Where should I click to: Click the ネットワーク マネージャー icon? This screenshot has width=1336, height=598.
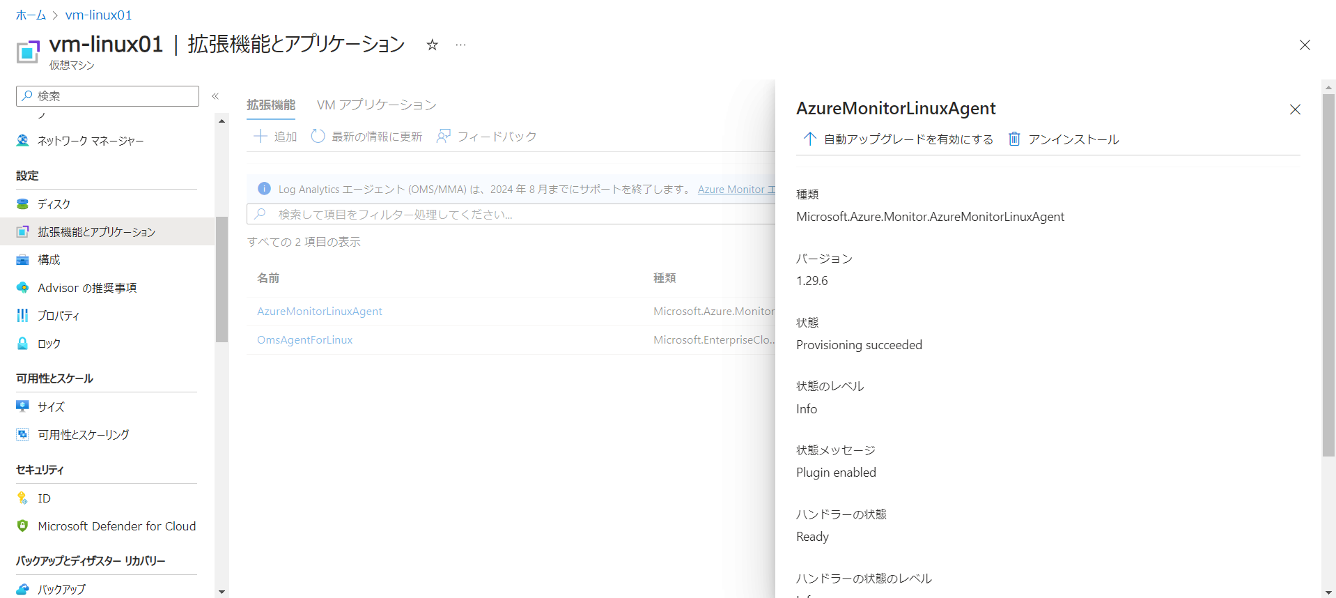[23, 140]
